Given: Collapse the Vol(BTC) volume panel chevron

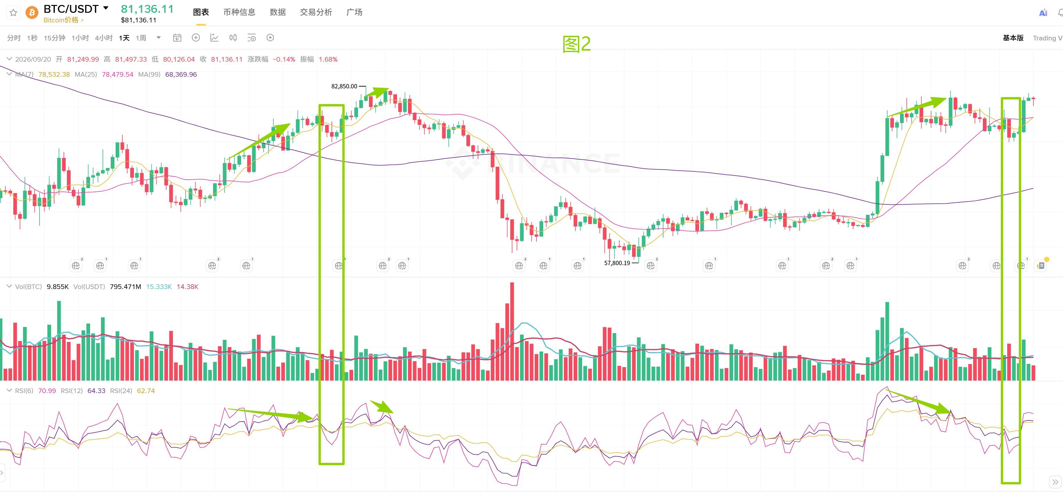Looking at the screenshot, I should tap(9, 286).
